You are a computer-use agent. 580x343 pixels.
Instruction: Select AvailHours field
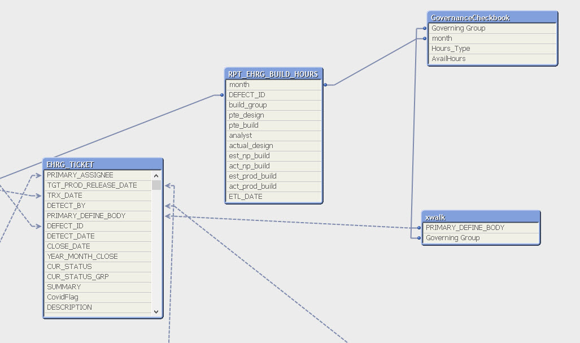[x=492, y=59]
